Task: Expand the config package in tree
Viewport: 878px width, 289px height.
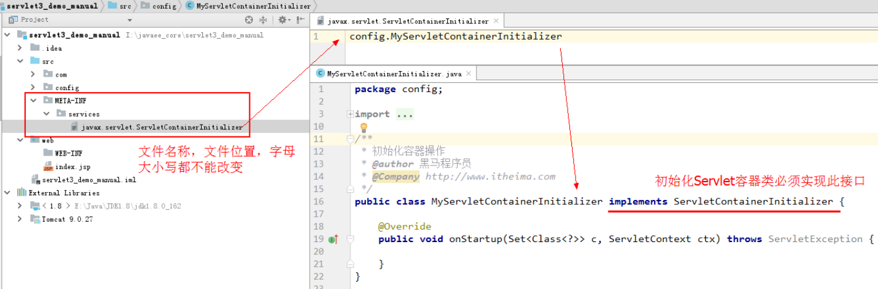Action: [33, 88]
